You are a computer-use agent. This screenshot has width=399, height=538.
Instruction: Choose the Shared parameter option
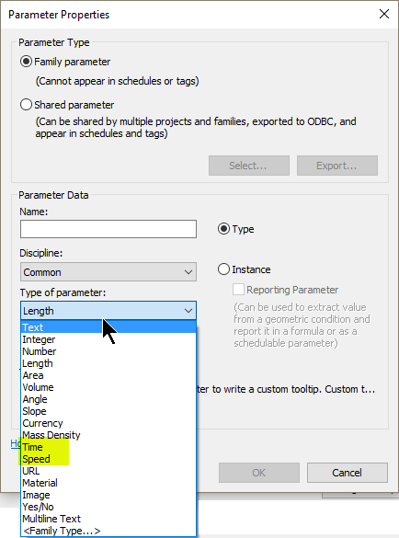pyautogui.click(x=26, y=105)
